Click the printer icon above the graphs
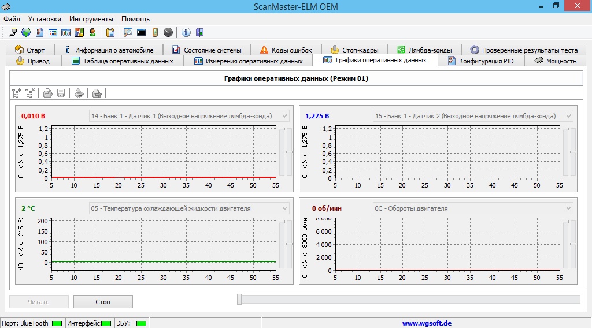592x329 pixels. [x=79, y=92]
